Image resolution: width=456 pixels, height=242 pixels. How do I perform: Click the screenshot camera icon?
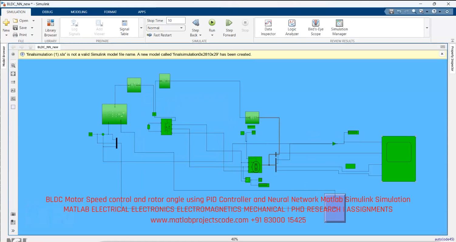[13, 214]
